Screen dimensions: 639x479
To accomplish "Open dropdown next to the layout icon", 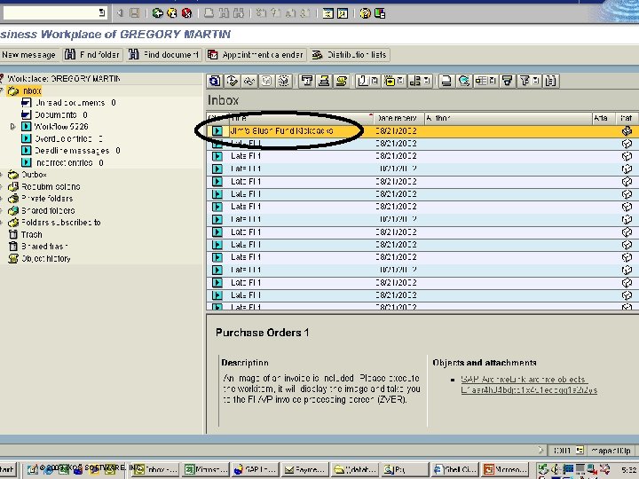I will [492, 81].
